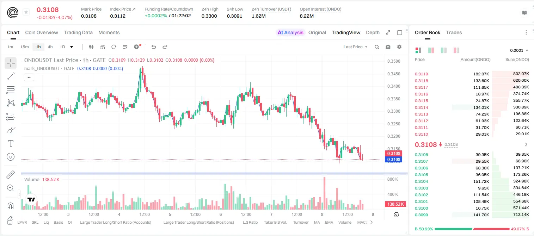Toggle the AI Analysis mode
Viewport: 534px width, 236px height.
pyautogui.click(x=290, y=32)
